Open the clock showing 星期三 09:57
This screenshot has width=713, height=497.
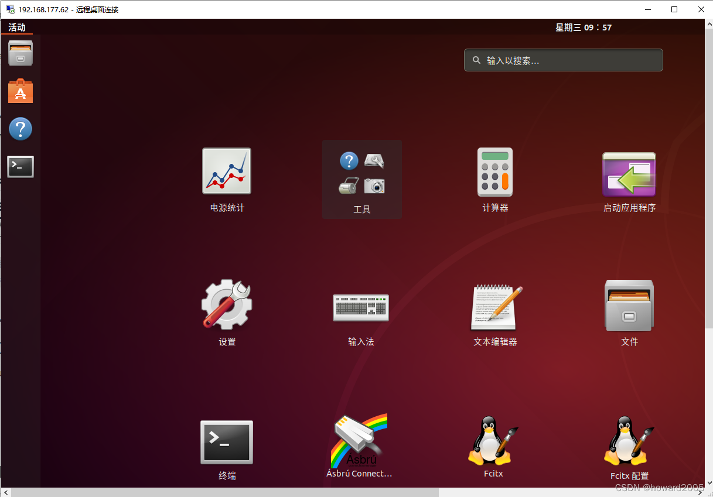(x=583, y=28)
